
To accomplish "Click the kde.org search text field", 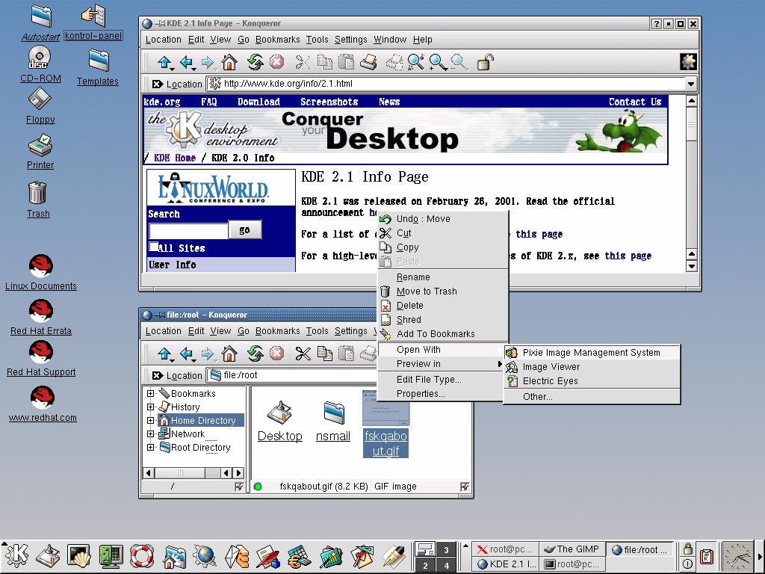I will point(188,230).
